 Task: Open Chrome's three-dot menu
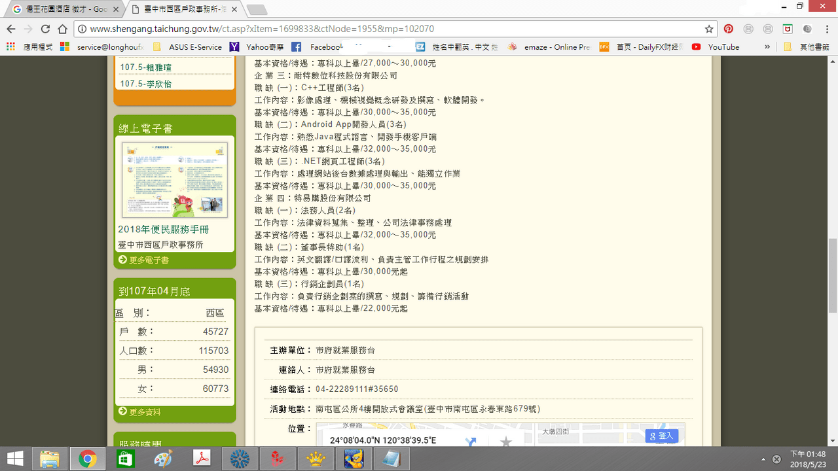click(827, 29)
